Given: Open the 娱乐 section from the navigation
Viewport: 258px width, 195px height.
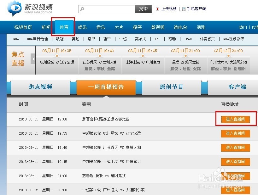Looking at the screenshot, I should point(82,27).
